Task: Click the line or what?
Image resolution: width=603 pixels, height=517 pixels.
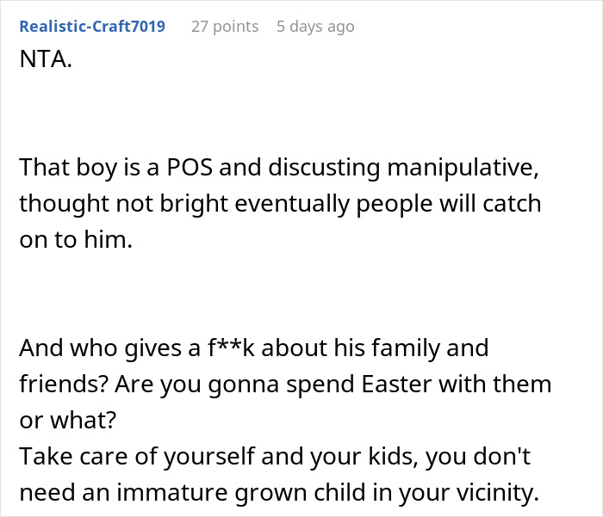Action: 68,420
